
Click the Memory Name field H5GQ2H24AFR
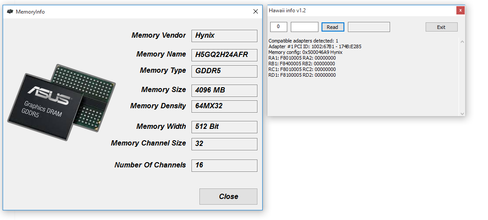point(224,55)
